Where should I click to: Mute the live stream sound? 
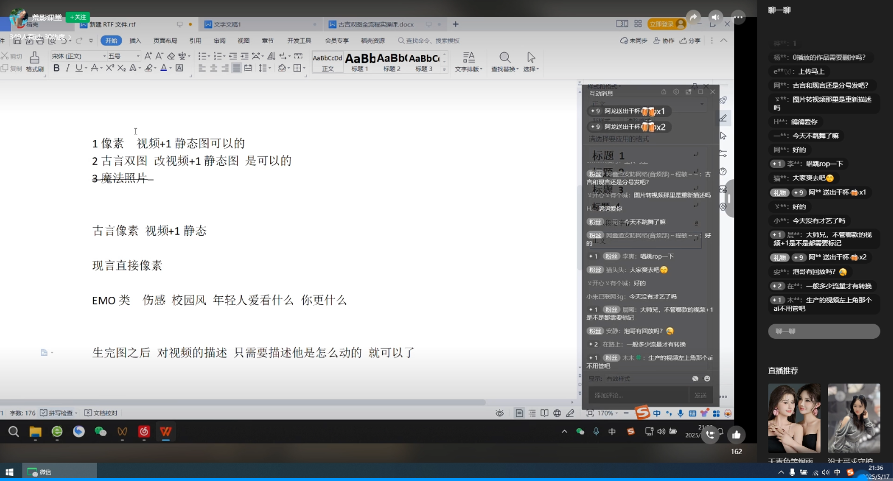715,17
